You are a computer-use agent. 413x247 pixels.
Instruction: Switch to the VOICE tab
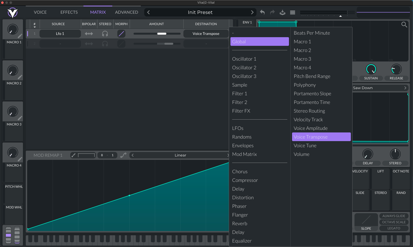[40, 12]
